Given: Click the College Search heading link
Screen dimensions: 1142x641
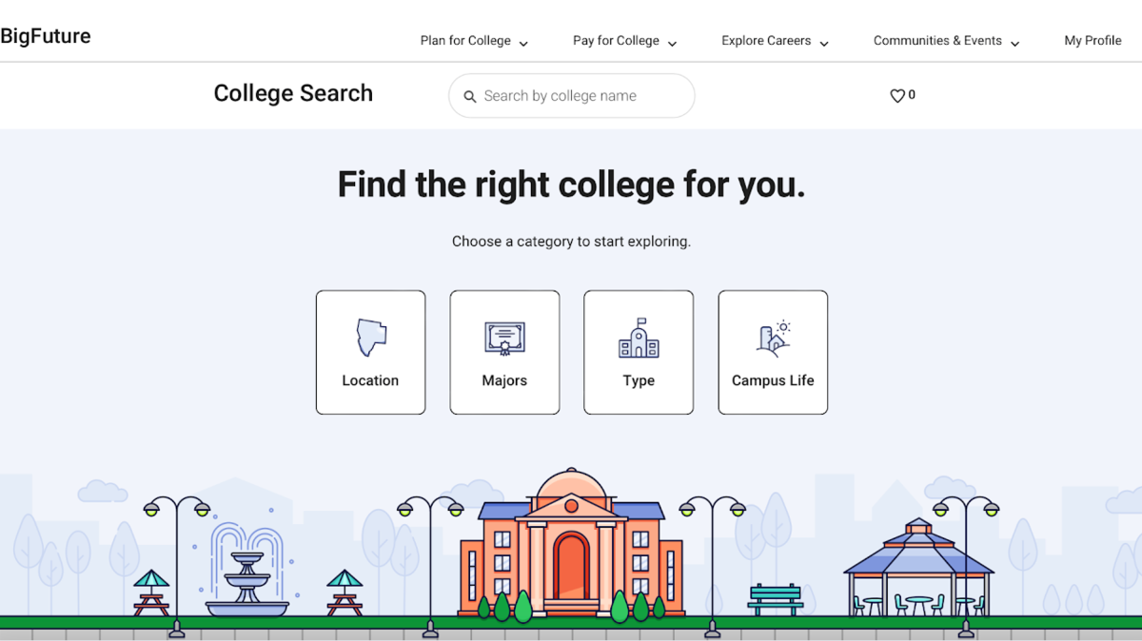Looking at the screenshot, I should click(x=293, y=93).
